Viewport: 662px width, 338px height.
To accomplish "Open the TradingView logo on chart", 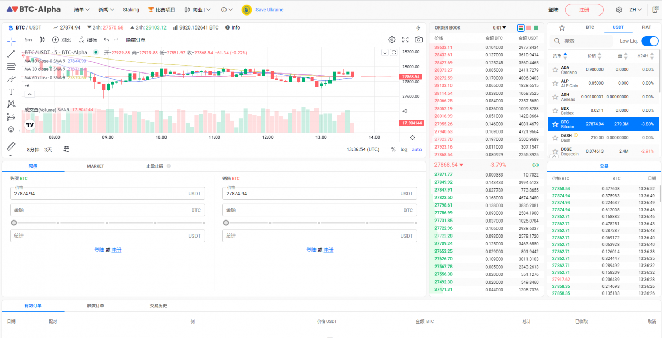I will [x=30, y=125].
